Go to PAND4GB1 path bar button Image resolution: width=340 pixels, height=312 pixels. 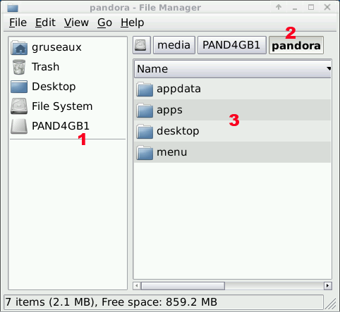coord(232,45)
